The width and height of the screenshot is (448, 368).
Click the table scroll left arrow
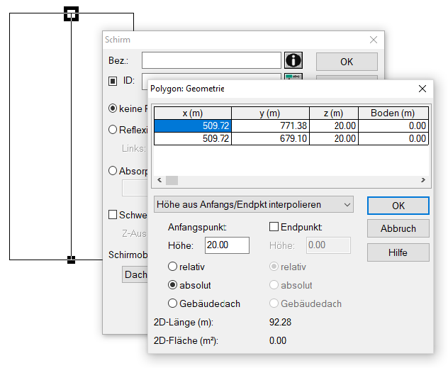tap(159, 180)
